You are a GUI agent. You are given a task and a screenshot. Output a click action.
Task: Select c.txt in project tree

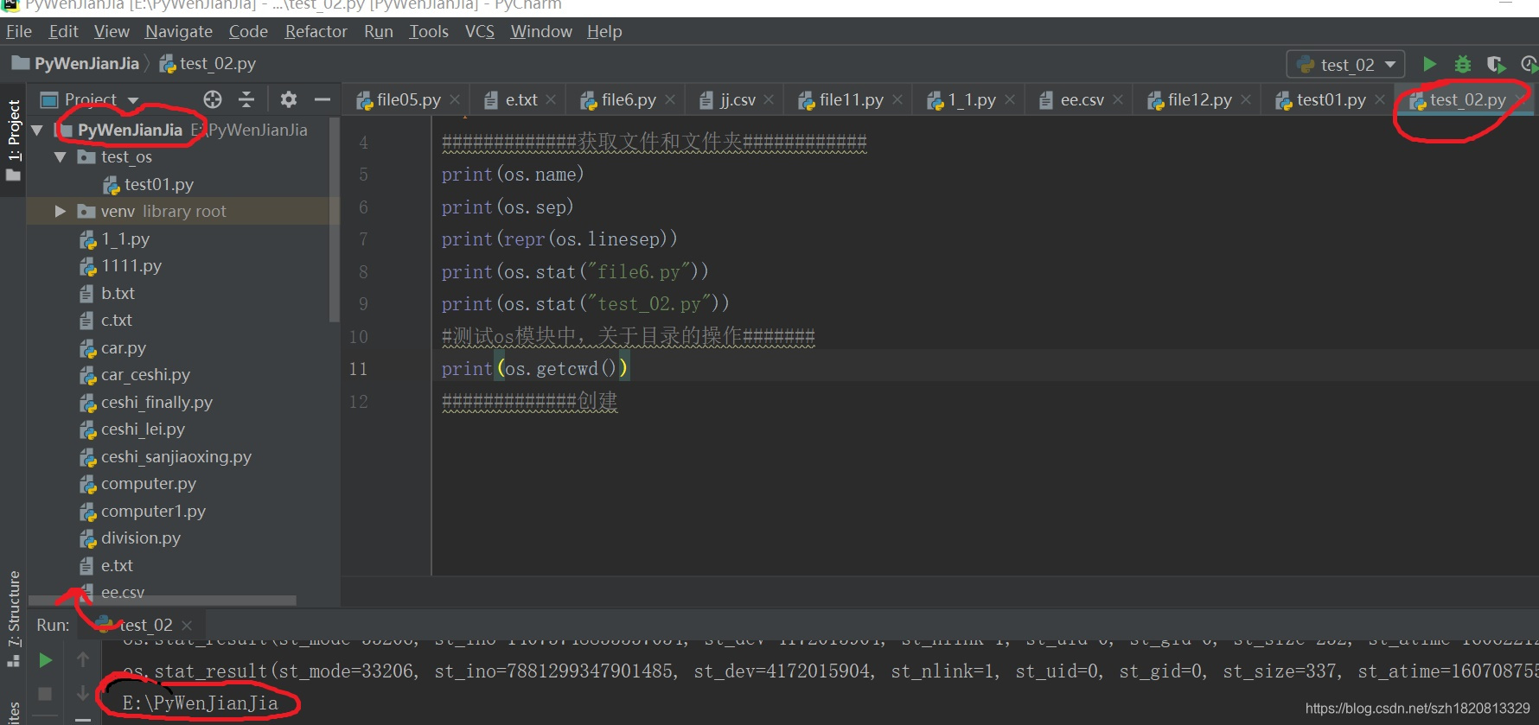click(x=105, y=321)
